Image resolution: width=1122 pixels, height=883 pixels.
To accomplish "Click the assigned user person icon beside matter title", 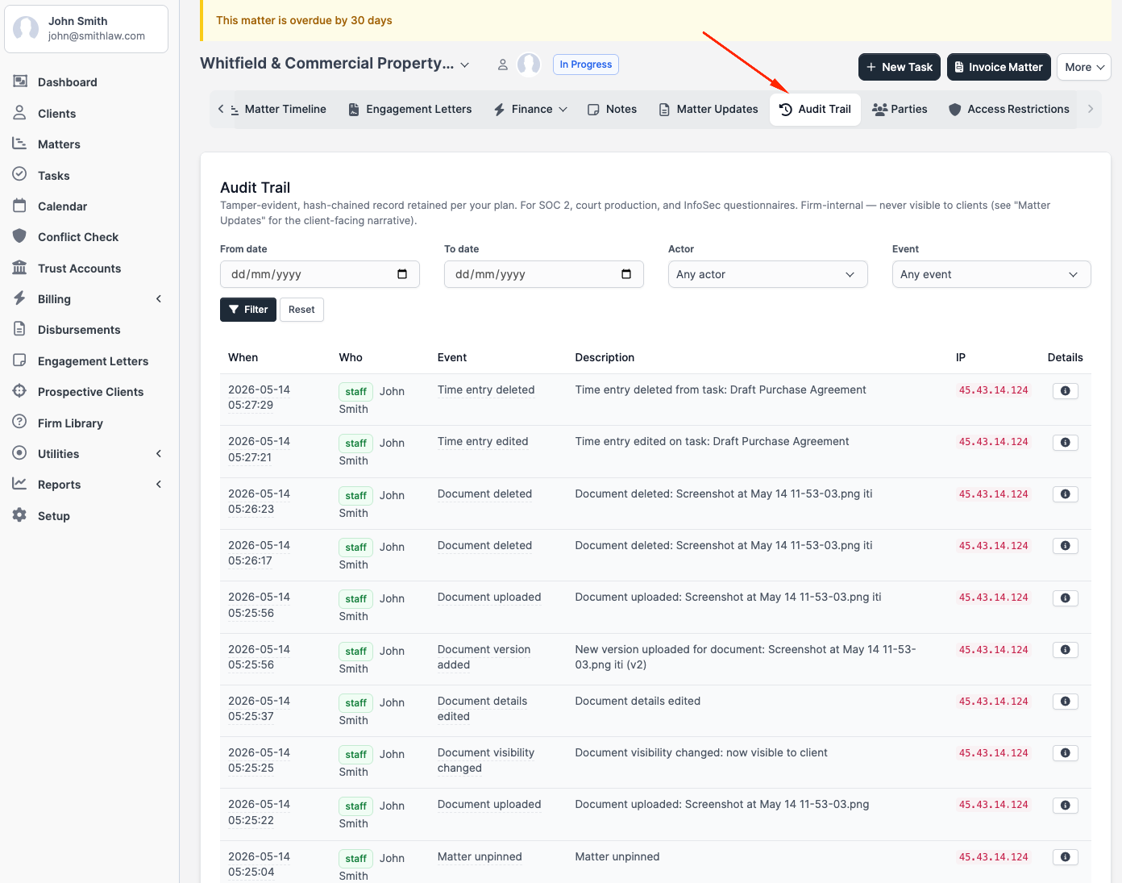I will 502,65.
